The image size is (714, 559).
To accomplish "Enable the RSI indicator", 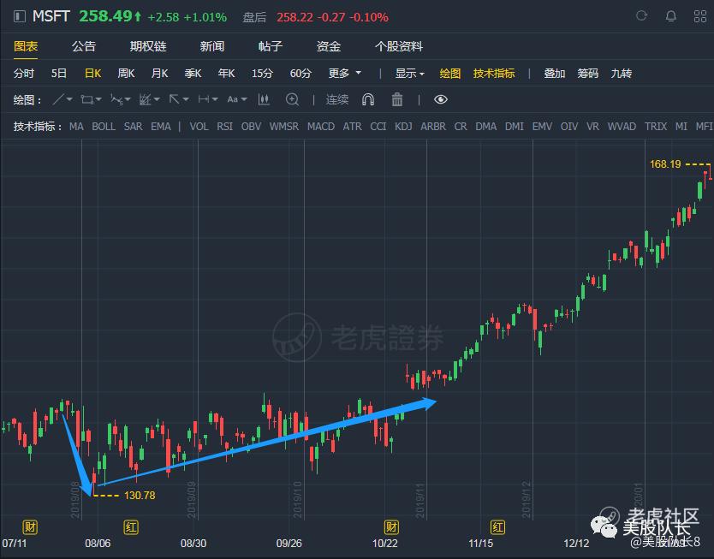I will 224,126.
